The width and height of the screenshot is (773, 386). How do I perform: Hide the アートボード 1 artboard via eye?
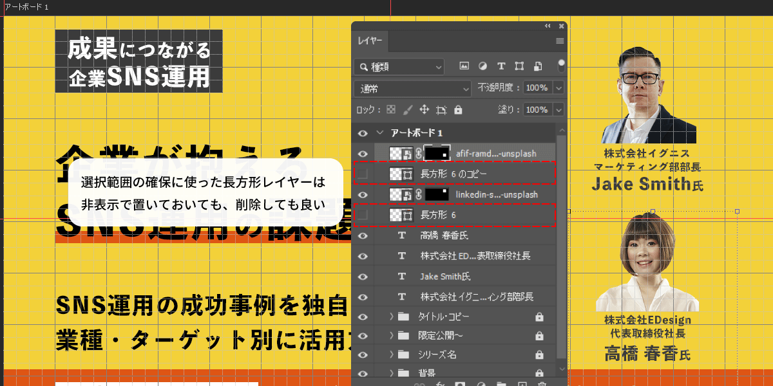363,133
